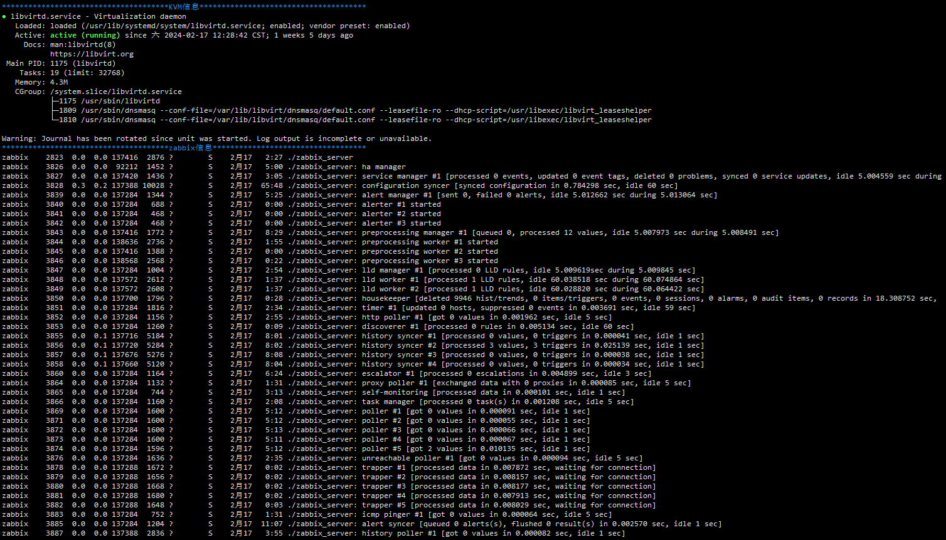Click the 'Main PID: 1175 (libvirtd)' line

61,63
